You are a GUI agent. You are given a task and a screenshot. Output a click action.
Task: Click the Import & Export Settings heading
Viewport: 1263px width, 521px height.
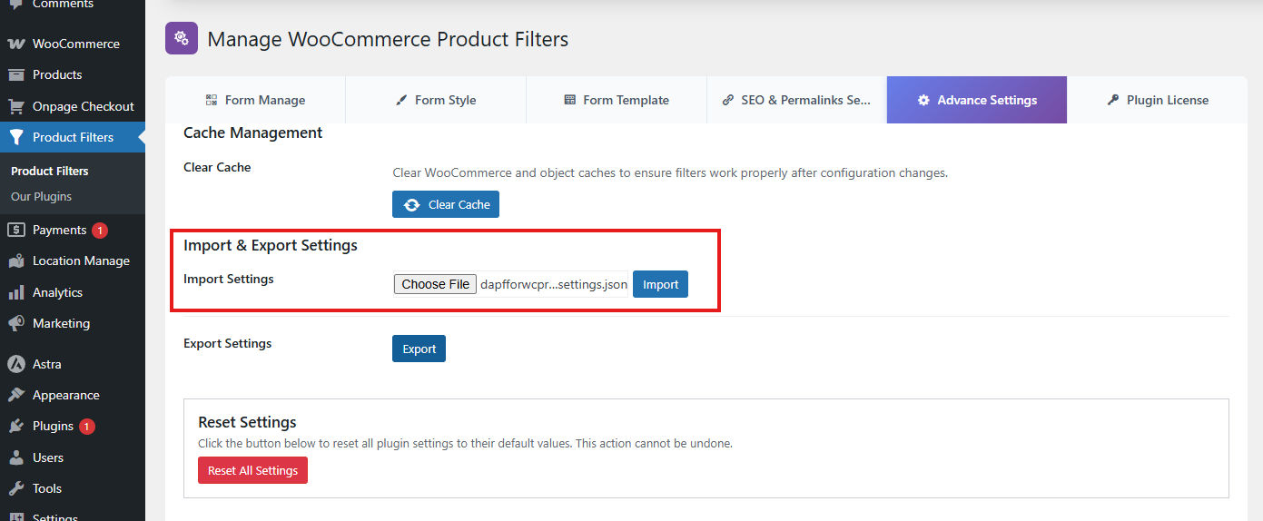coord(271,245)
